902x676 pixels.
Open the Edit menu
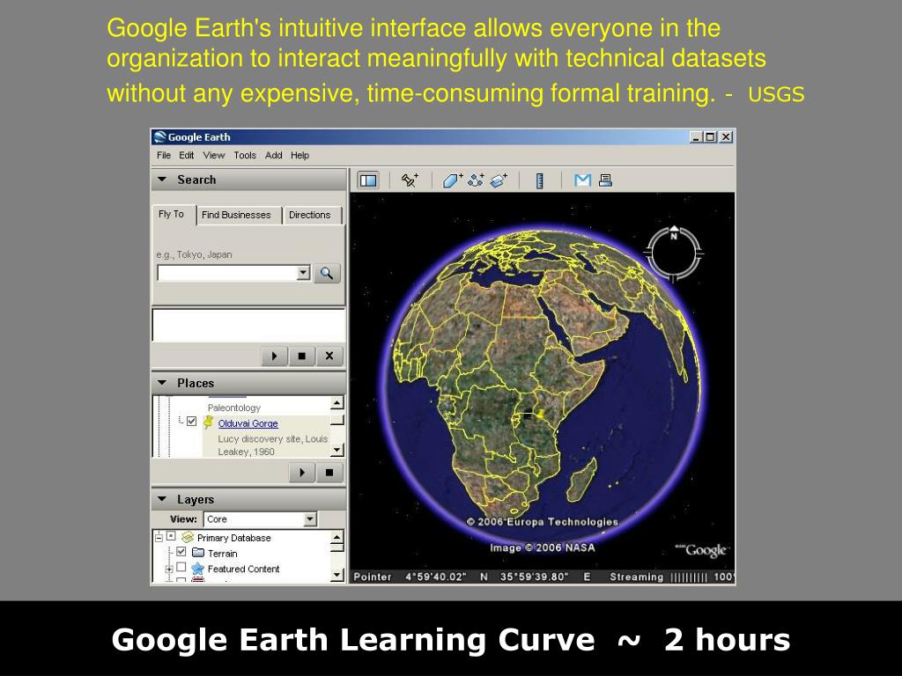tap(187, 155)
